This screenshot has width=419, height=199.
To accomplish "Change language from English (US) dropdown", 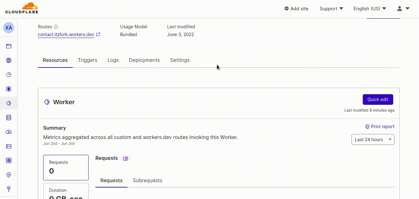I will (x=370, y=9).
